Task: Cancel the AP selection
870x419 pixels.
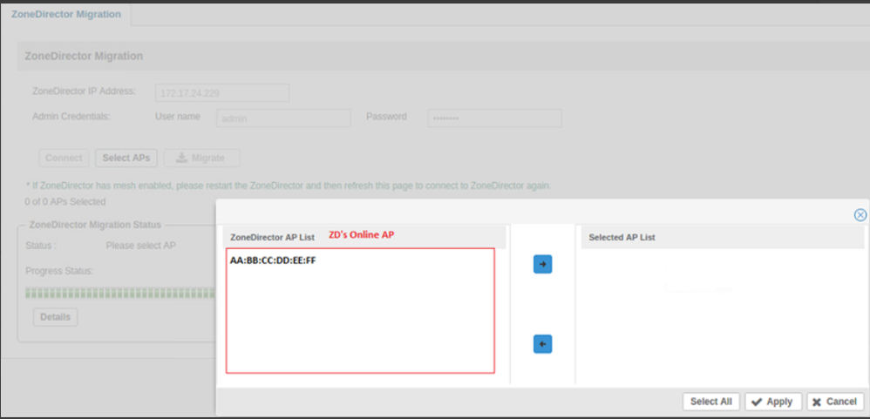Action: [x=835, y=402]
